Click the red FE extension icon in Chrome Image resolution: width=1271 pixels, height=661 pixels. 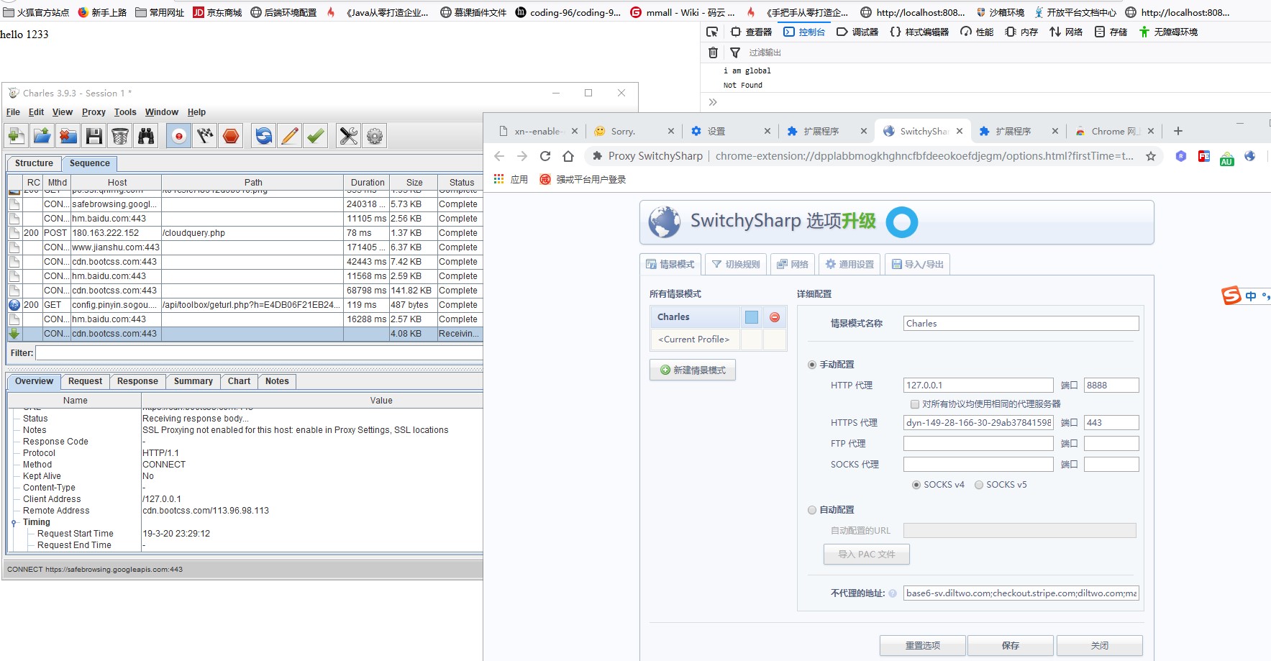(x=1204, y=156)
